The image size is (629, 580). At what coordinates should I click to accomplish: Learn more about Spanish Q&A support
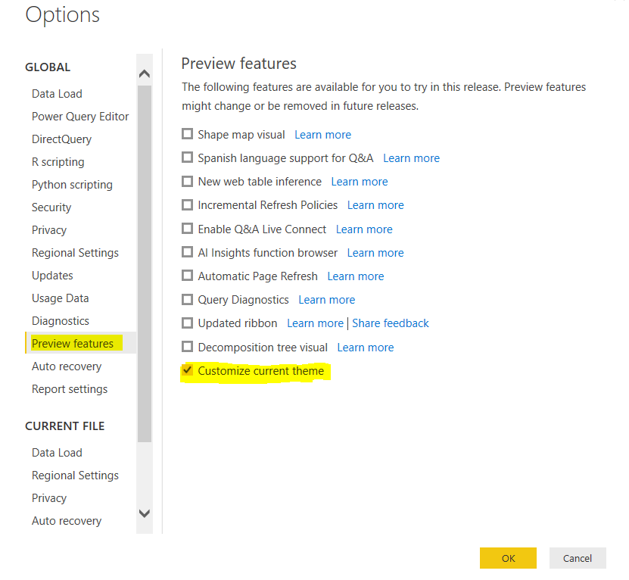tap(411, 158)
